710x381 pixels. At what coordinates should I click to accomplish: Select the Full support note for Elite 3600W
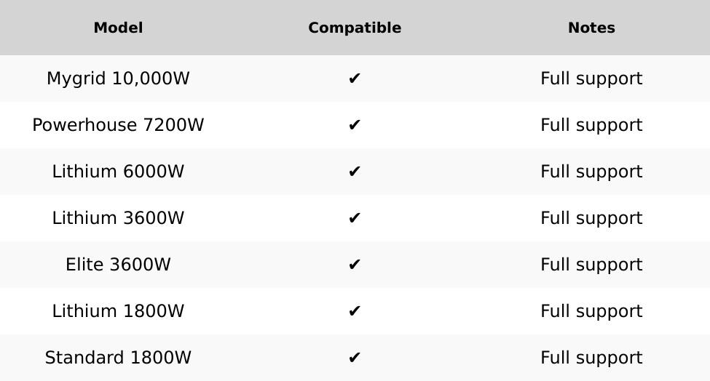pos(591,265)
